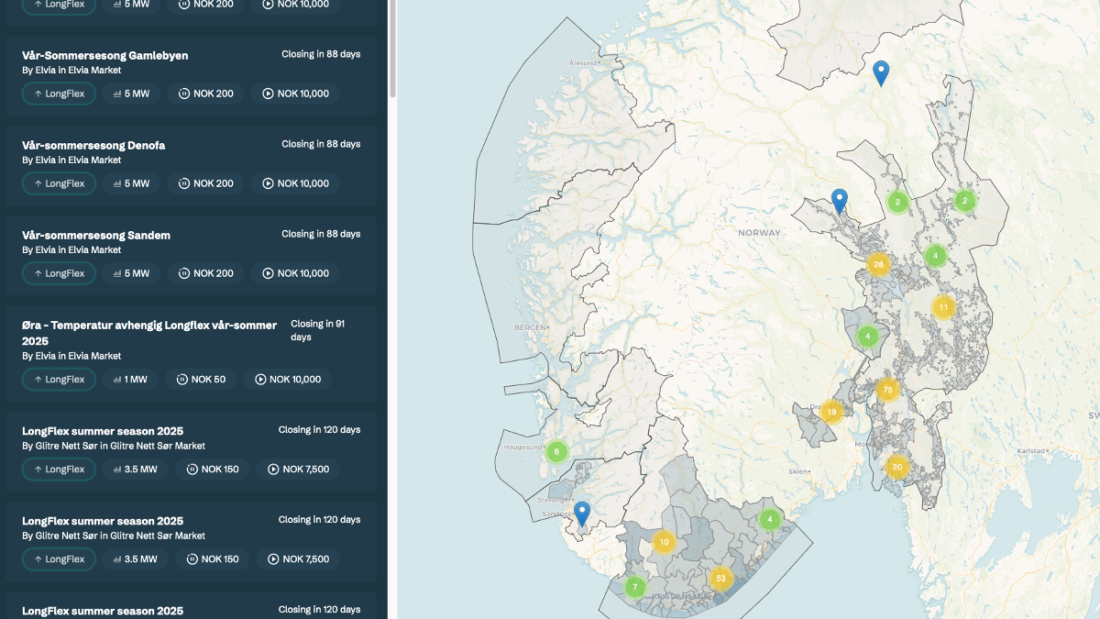Select the Vår-sommersesong Sandem card title

coord(96,235)
